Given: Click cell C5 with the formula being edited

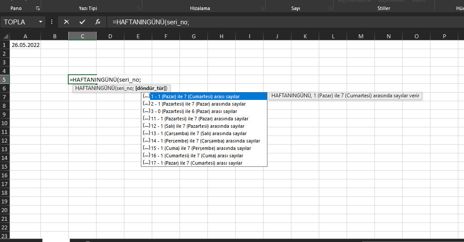Looking at the screenshot, I should coord(83,80).
